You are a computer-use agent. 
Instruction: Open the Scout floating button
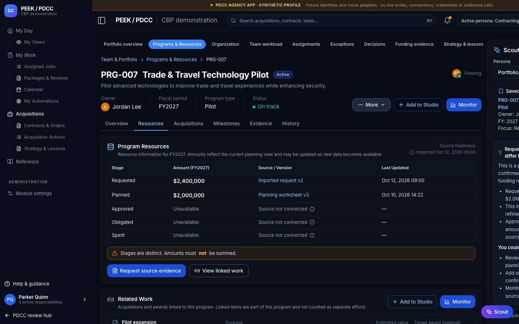[497, 312]
